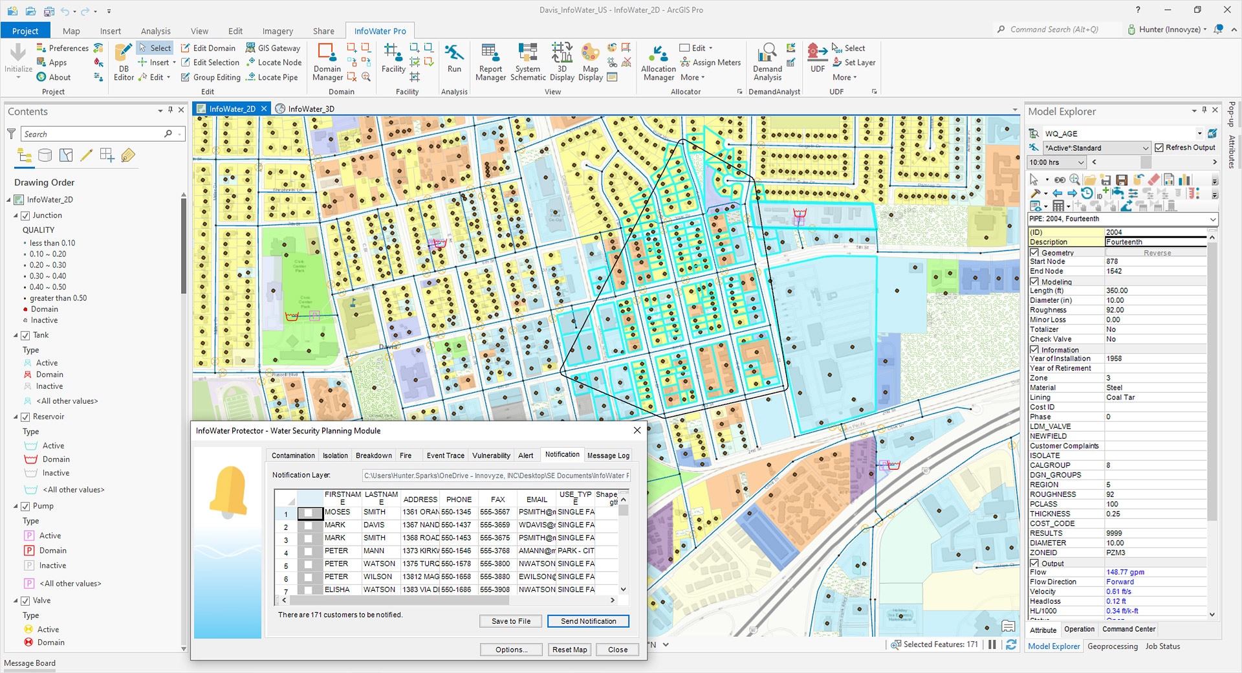
Task: Toggle the Junction layer visibility checkbox
Action: tap(26, 215)
